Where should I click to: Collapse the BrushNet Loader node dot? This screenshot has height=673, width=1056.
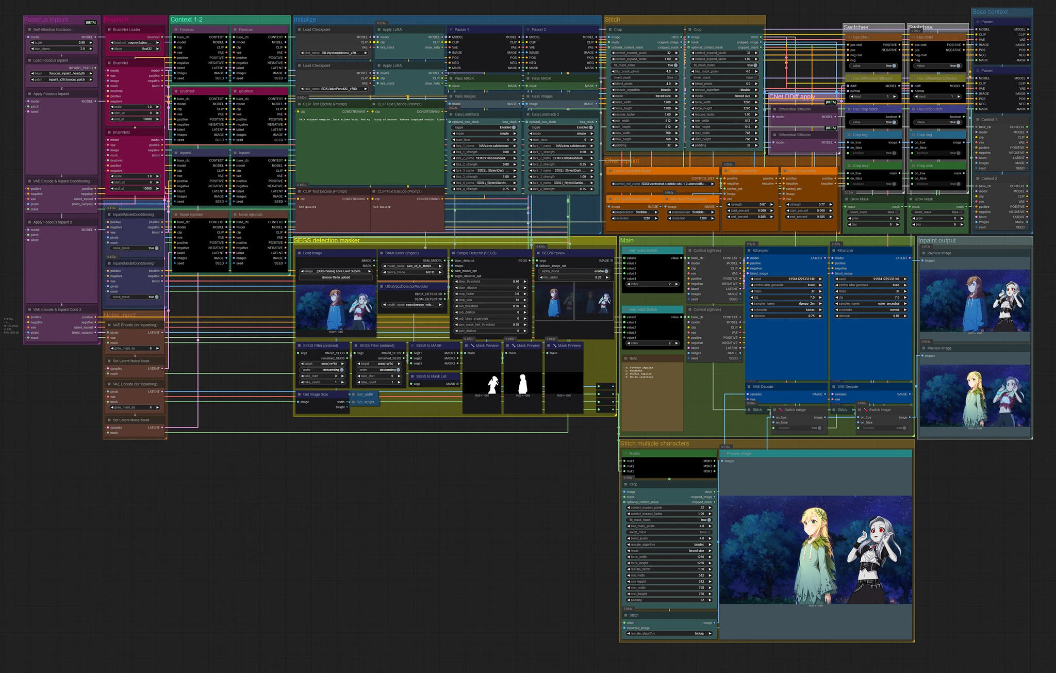109,29
